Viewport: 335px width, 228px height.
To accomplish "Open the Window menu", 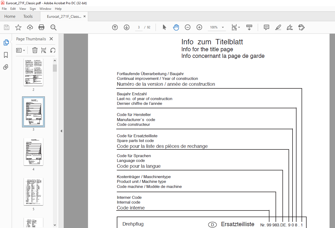I will coord(45,9).
